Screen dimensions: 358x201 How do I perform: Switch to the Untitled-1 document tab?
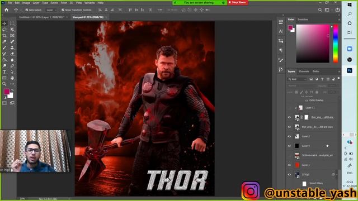[x=41, y=17]
